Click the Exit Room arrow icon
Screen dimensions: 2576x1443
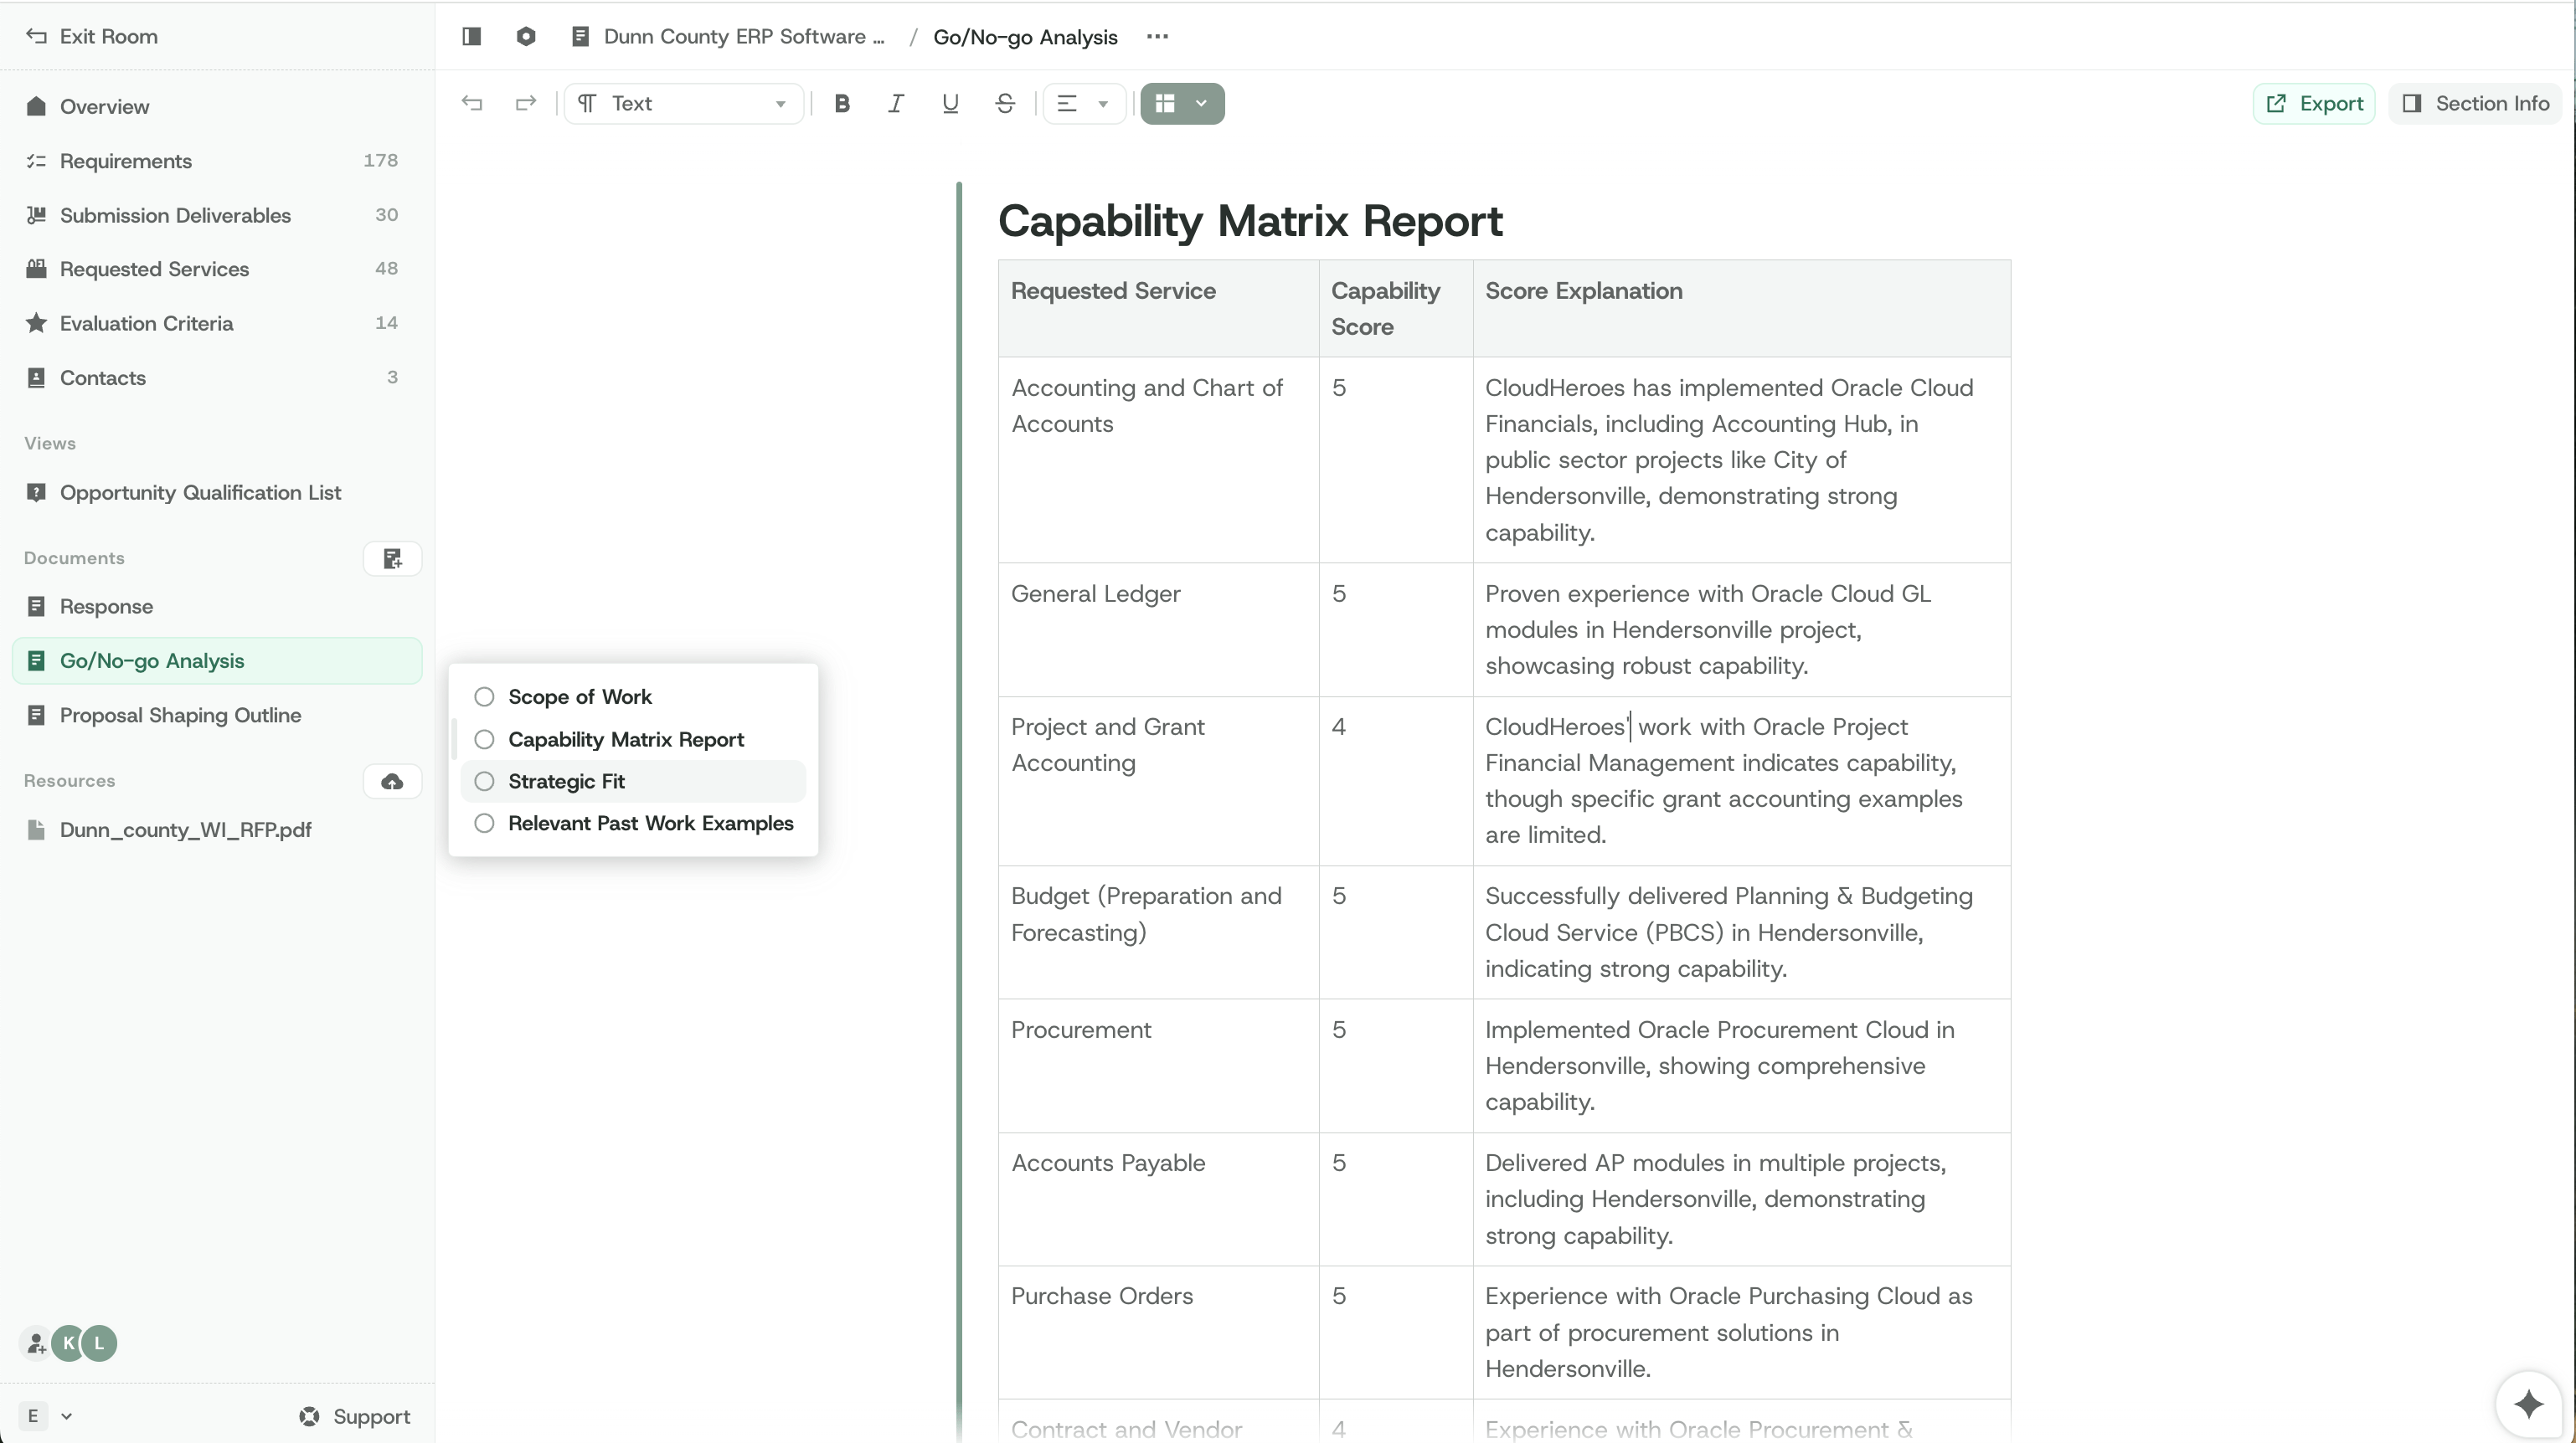tap(36, 37)
